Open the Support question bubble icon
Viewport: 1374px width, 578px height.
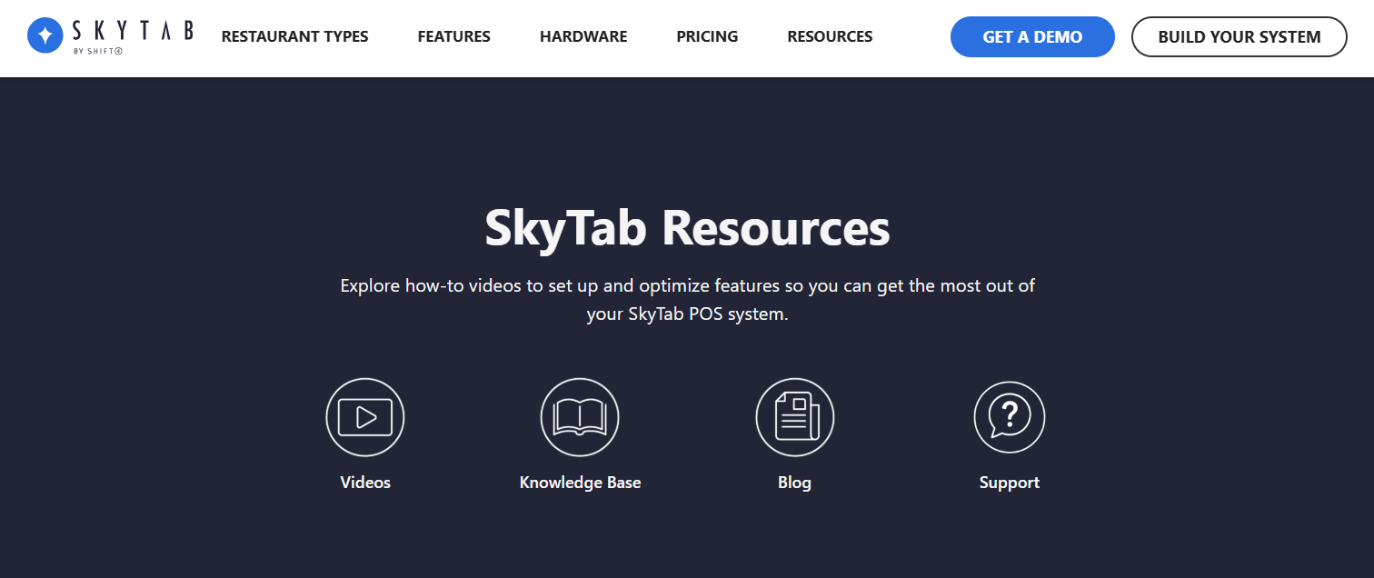click(1010, 417)
